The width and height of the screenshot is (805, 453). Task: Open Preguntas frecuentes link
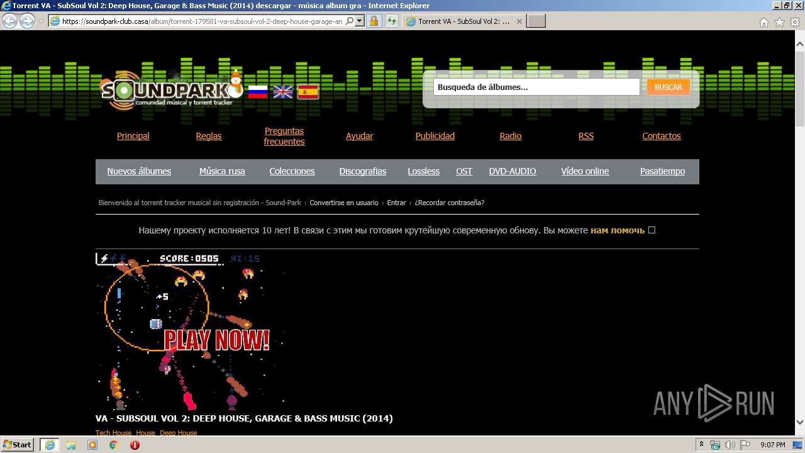[284, 136]
